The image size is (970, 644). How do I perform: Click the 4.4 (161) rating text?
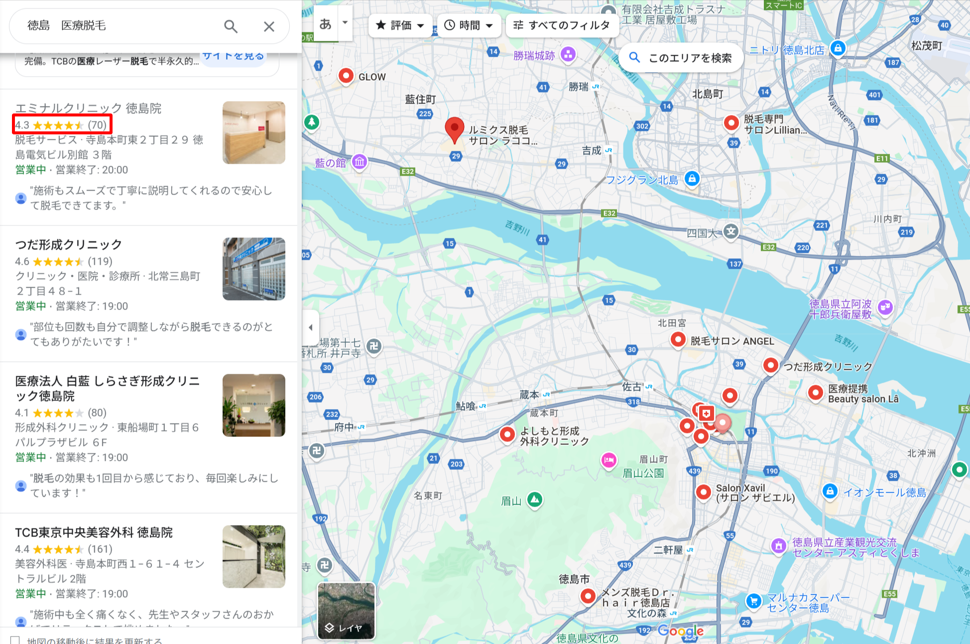point(64,549)
